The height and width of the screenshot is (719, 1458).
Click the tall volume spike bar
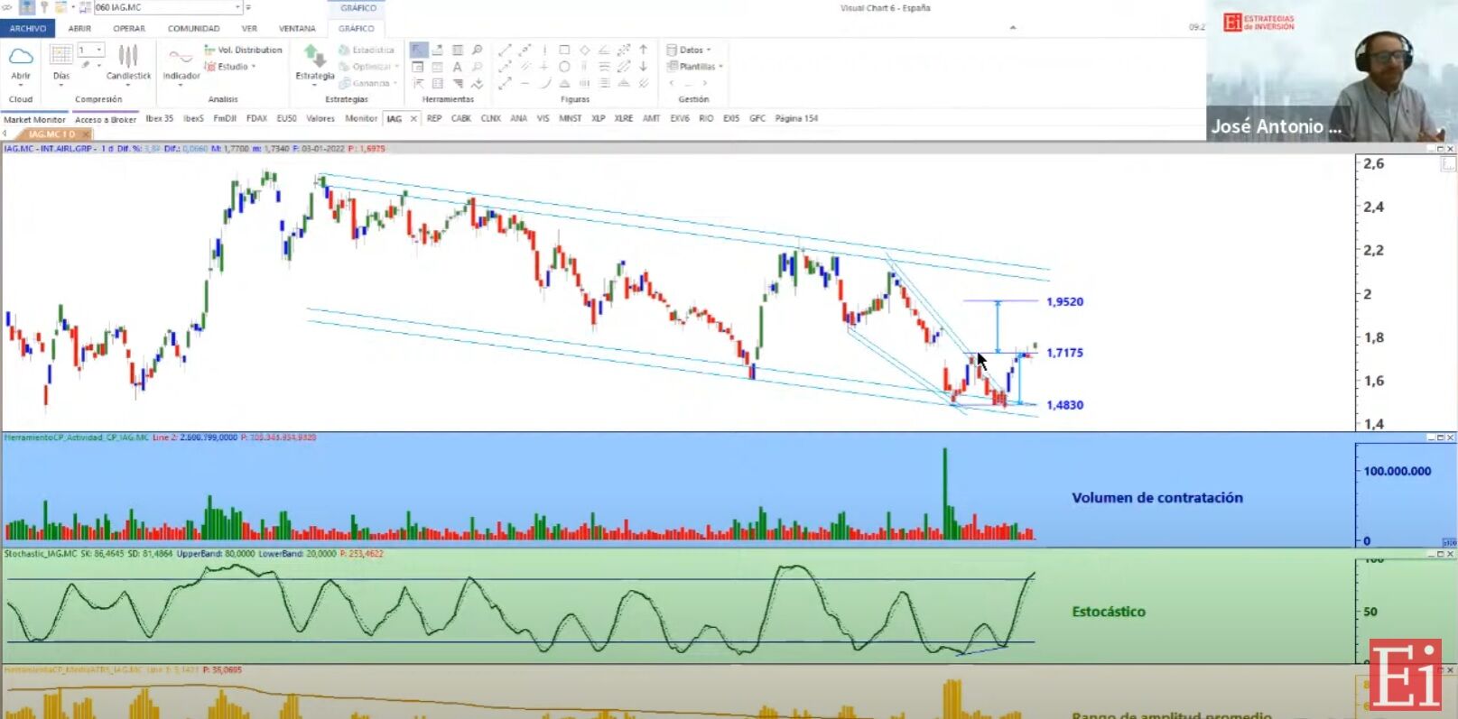point(945,493)
